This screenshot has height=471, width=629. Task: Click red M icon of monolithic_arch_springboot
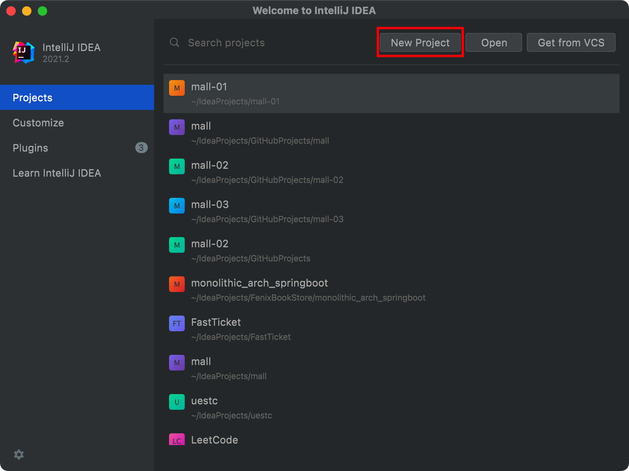(177, 284)
